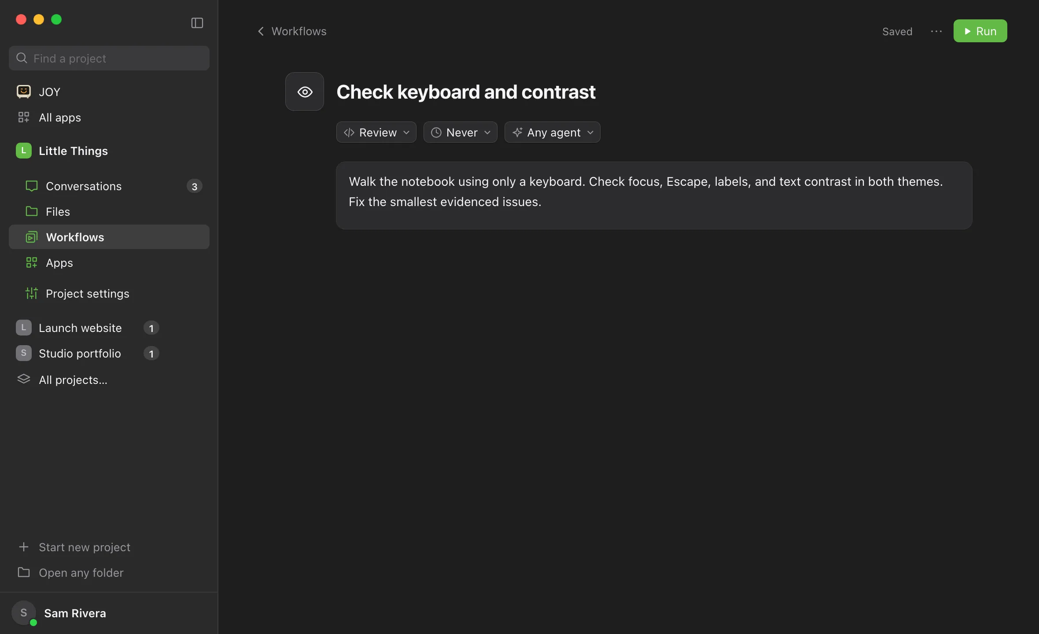
Task: Click the magnifier icon in search field
Action: point(22,58)
